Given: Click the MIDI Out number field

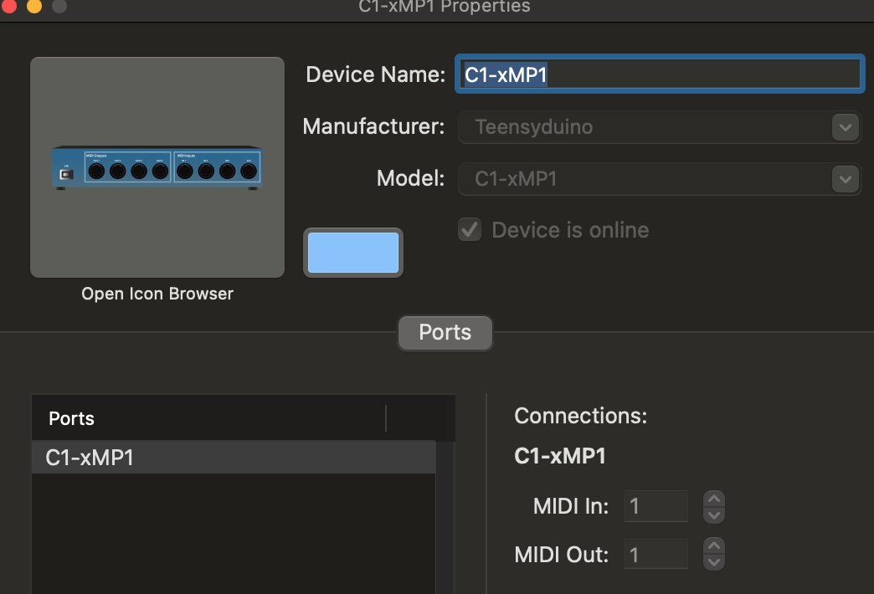Looking at the screenshot, I should (x=656, y=554).
